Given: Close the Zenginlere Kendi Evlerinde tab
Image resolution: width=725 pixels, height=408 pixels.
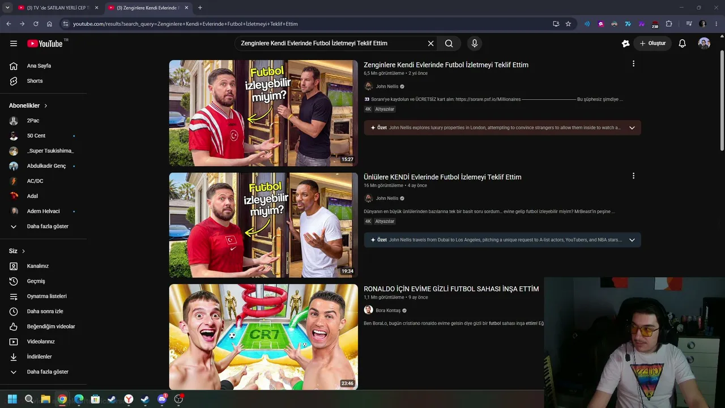Looking at the screenshot, I should (186, 8).
